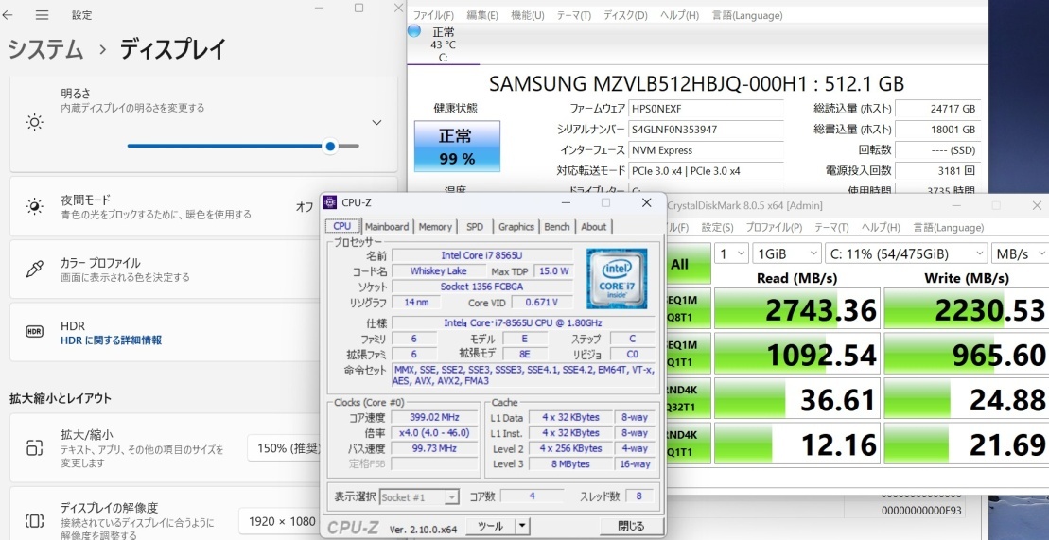This screenshot has width=1049, height=540.
Task: Click the Intel Core i7 logo in CPU-Z
Action: click(617, 278)
